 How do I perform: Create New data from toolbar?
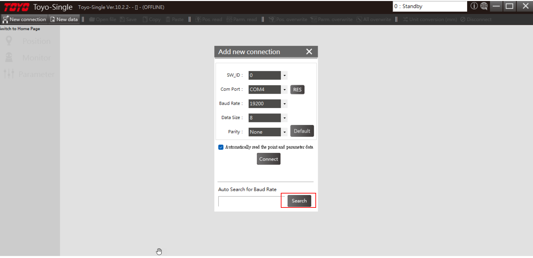[x=64, y=19]
